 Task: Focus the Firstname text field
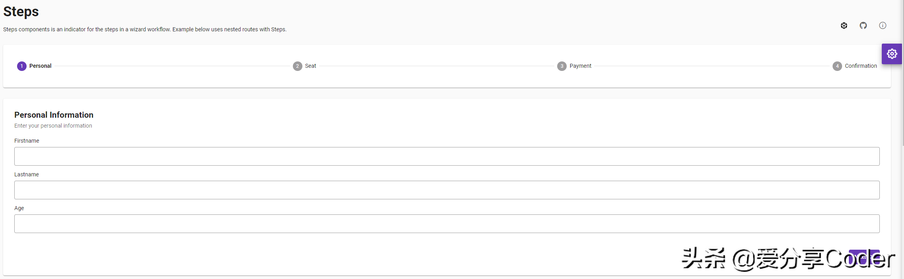(447, 157)
